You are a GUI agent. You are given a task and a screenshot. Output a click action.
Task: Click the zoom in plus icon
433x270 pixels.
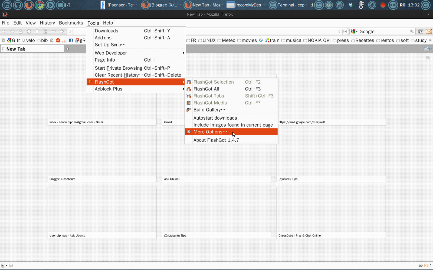pyautogui.click(x=62, y=32)
